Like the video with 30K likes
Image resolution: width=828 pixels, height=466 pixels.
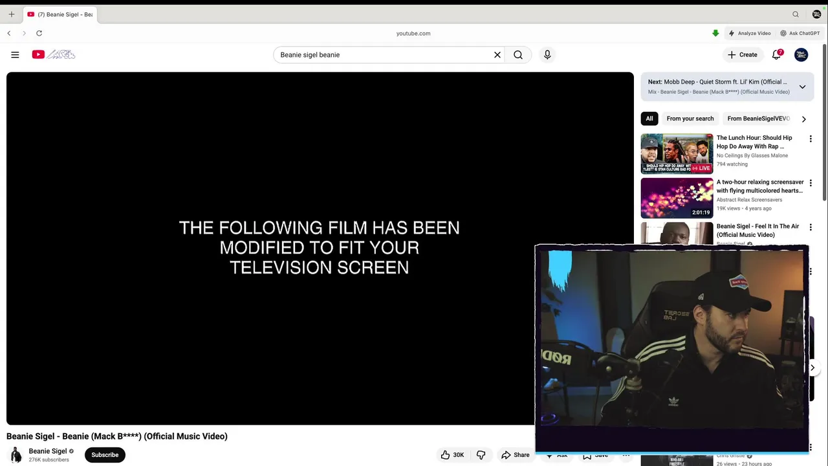[453, 455]
